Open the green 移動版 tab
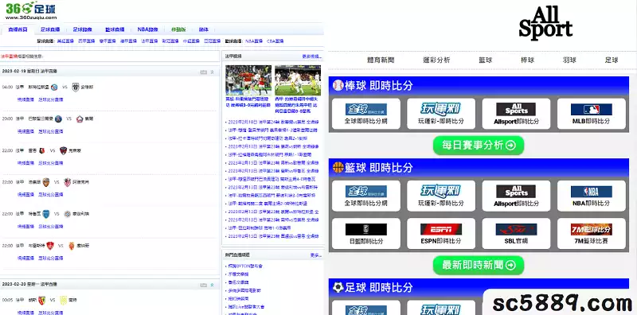The height and width of the screenshot is (315, 637). click(x=178, y=29)
